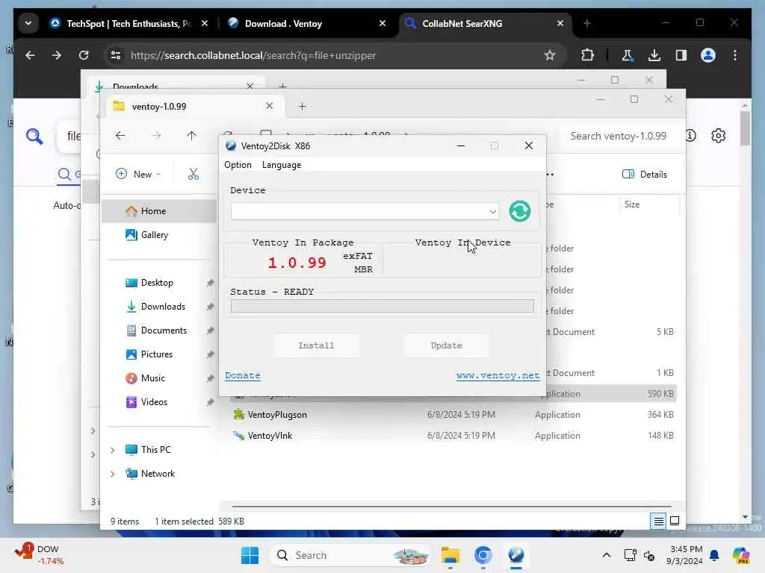Expand the This PC tree node

[x=113, y=450]
